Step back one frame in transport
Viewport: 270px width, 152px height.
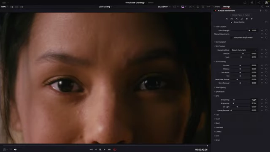pos(96,149)
